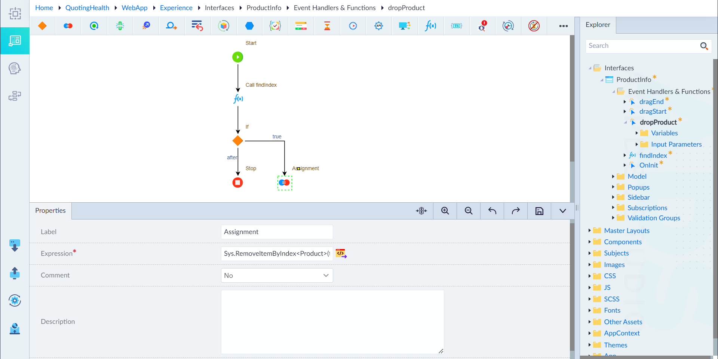
Task: Save the flow with the floppy icon
Action: point(539,211)
